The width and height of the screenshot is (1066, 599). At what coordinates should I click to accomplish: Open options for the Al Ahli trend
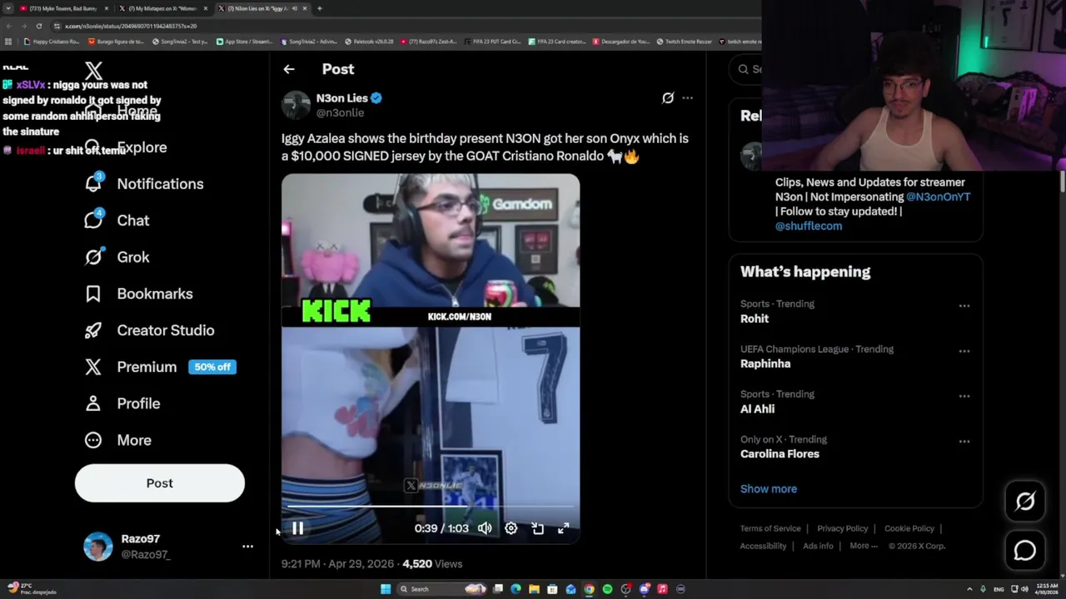click(x=964, y=396)
